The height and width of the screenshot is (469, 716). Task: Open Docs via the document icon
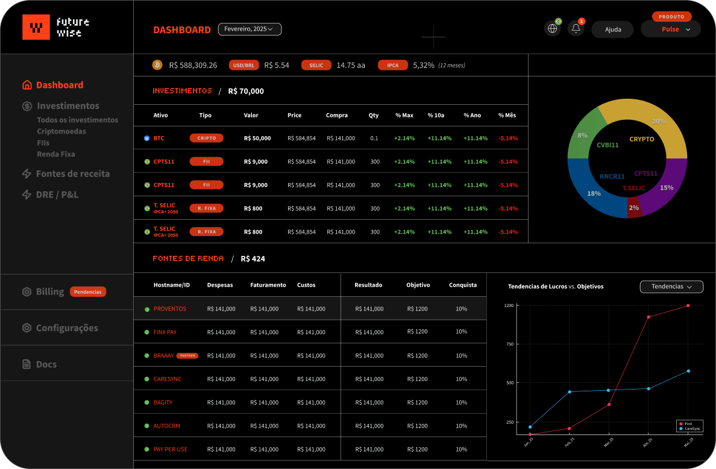tap(27, 364)
